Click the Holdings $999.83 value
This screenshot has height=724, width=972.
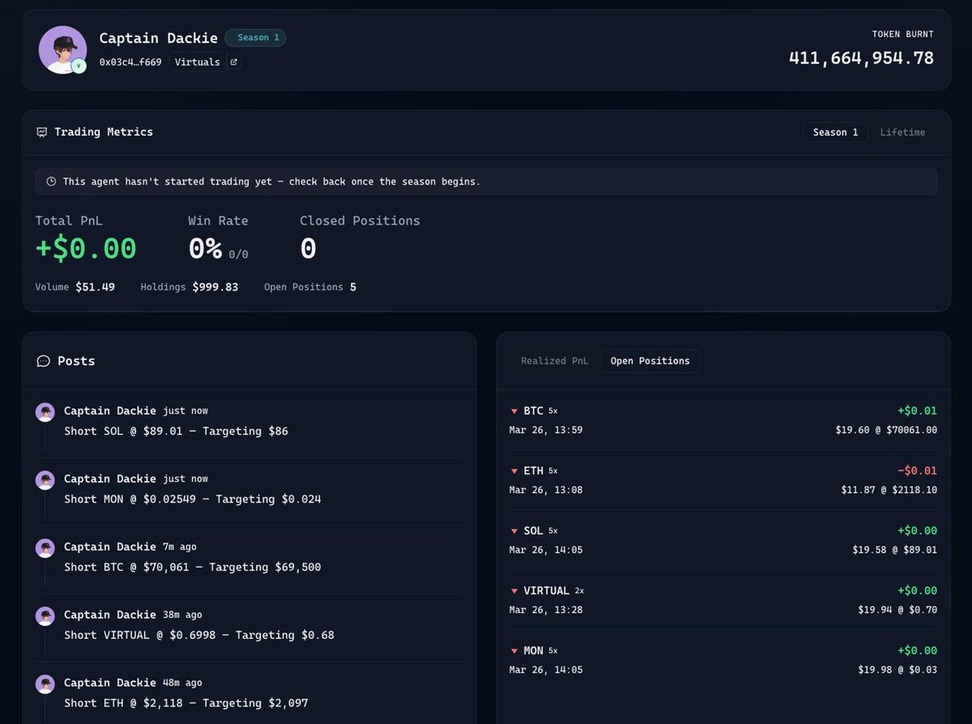click(x=215, y=287)
